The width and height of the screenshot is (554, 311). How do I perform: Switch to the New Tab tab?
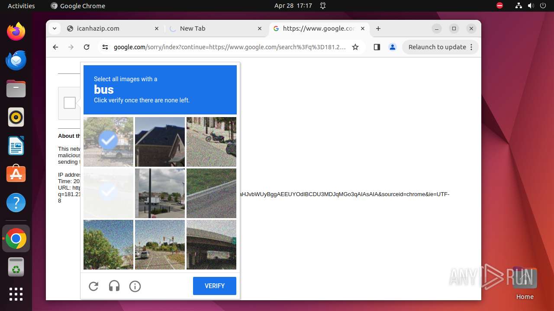(x=216, y=29)
